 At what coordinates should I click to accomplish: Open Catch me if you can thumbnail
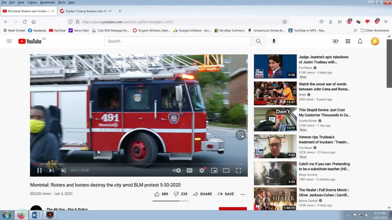pos(275,173)
